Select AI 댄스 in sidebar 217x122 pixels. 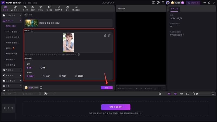[10, 48]
